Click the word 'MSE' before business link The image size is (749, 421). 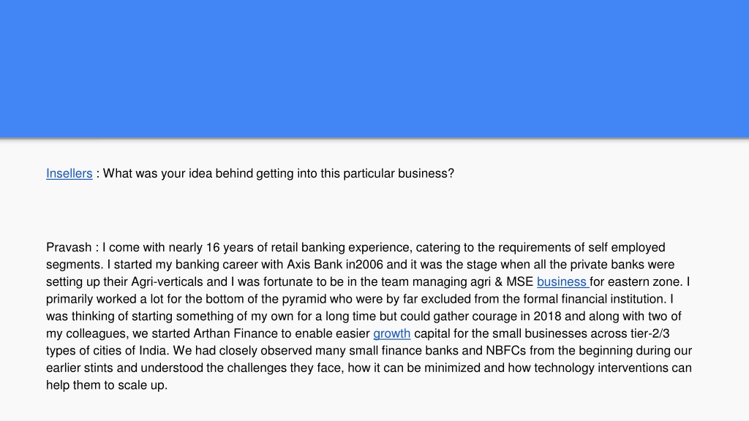[x=520, y=281]
